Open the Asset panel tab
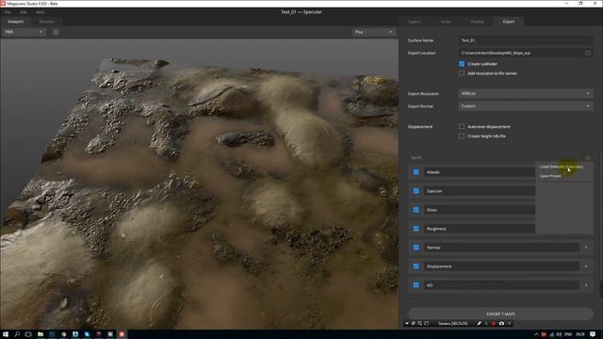The height and width of the screenshot is (339, 603). click(446, 22)
